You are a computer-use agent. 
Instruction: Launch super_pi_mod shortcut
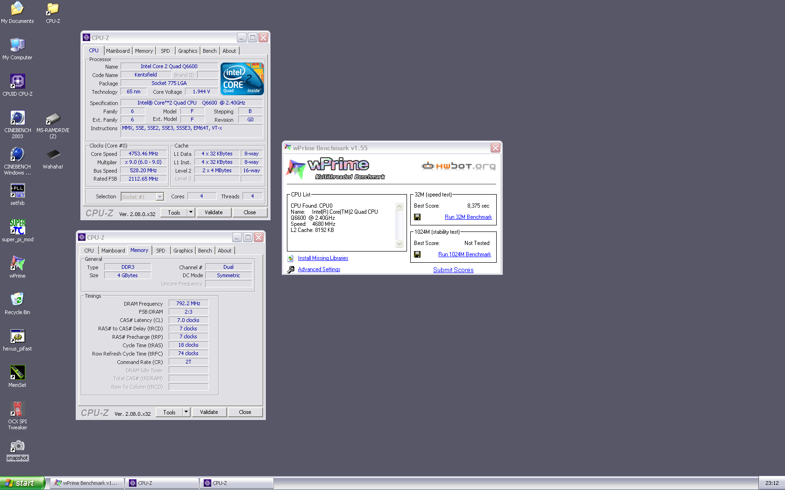click(17, 231)
